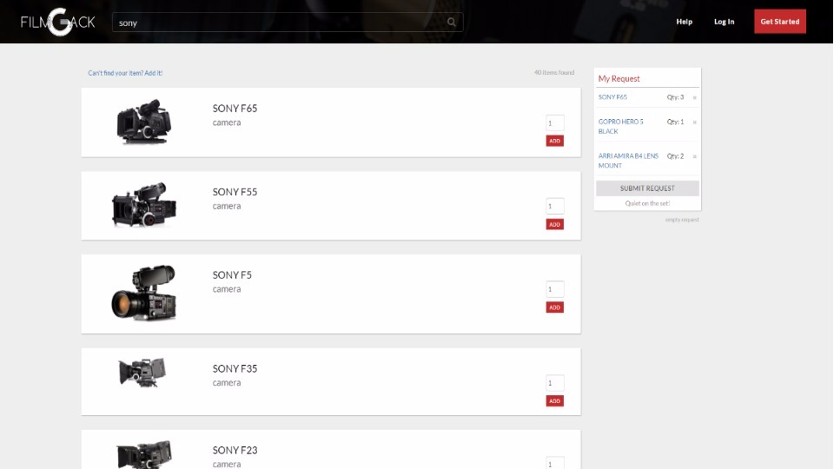Click the quantity field for SONY F35
Screen dimensions: 834x469
click(555, 382)
